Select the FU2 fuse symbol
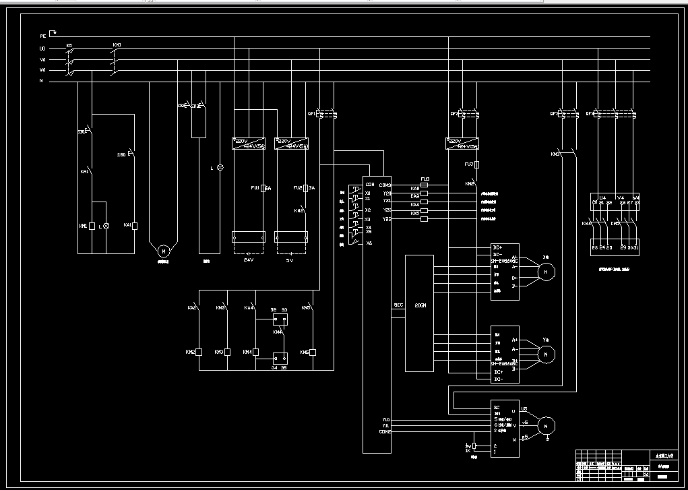688x490 pixels. pos(306,188)
